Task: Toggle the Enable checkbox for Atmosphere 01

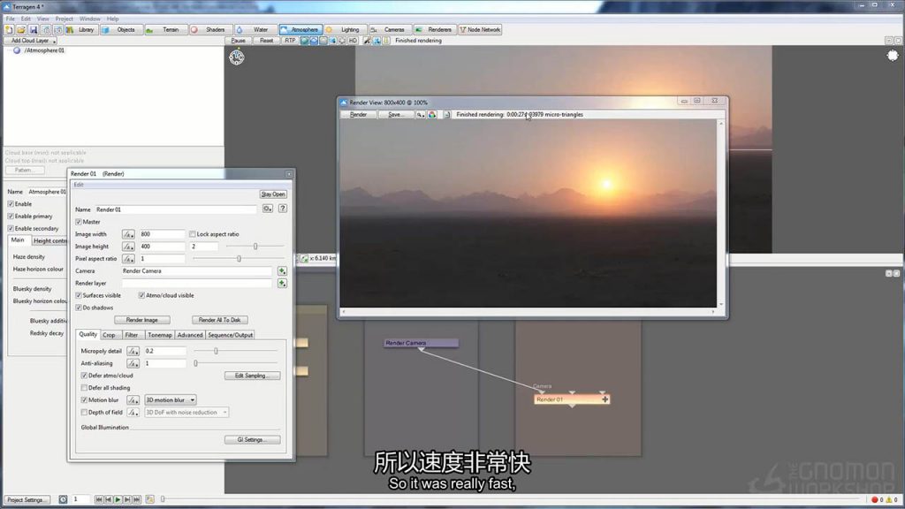Action: tap(11, 204)
